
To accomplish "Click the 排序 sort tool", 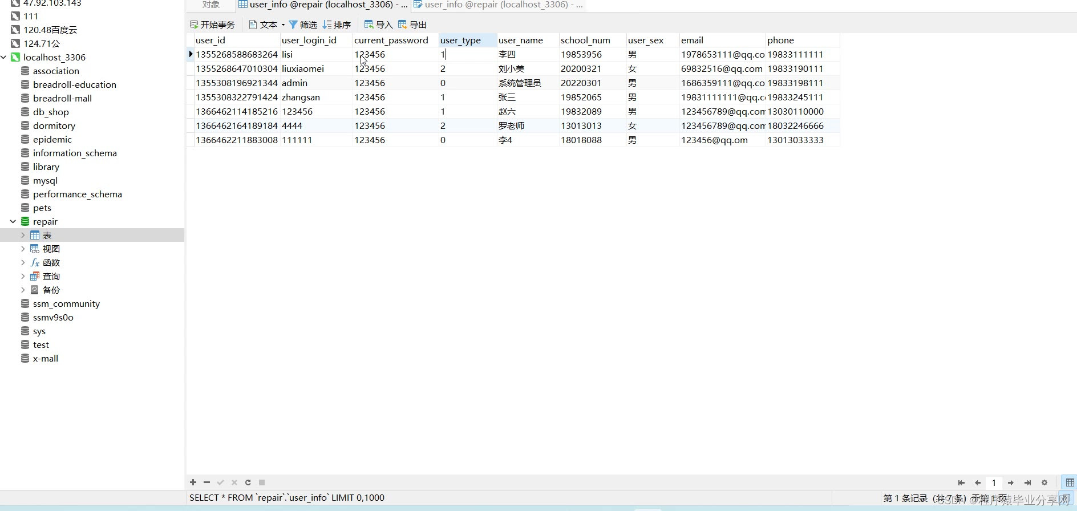I will 337,25.
